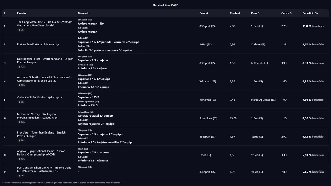The height and width of the screenshot is (186, 331).
Task: Click the hourglass badge under Alemania Sub-20 event
Action: click(21, 85)
